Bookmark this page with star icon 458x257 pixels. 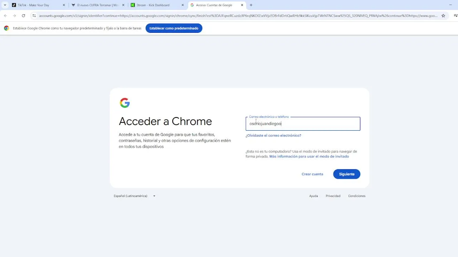[443, 16]
